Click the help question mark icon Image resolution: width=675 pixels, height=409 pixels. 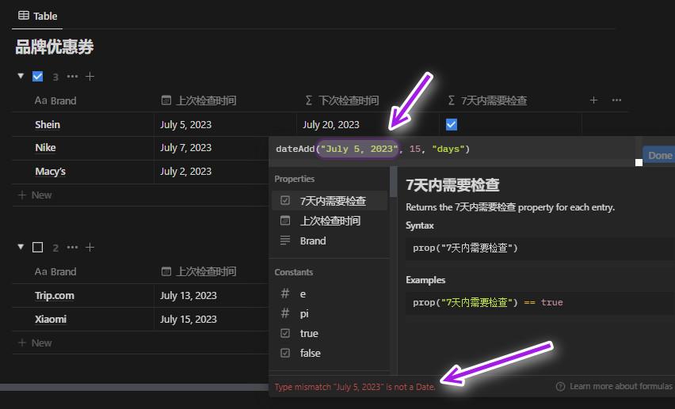560,386
